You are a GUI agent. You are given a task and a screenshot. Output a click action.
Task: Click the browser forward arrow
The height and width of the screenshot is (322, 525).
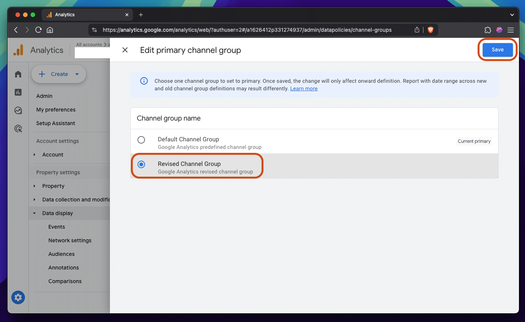click(27, 30)
